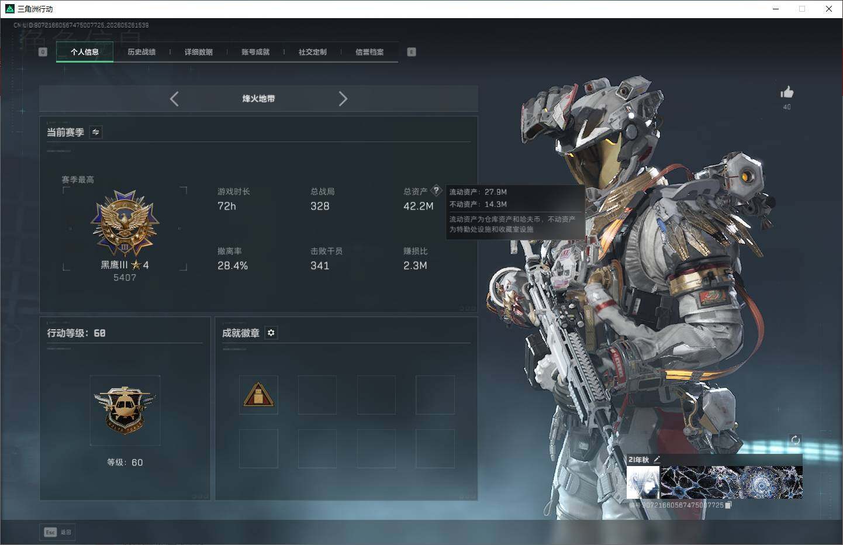Click the rank score 5407

pos(125,278)
